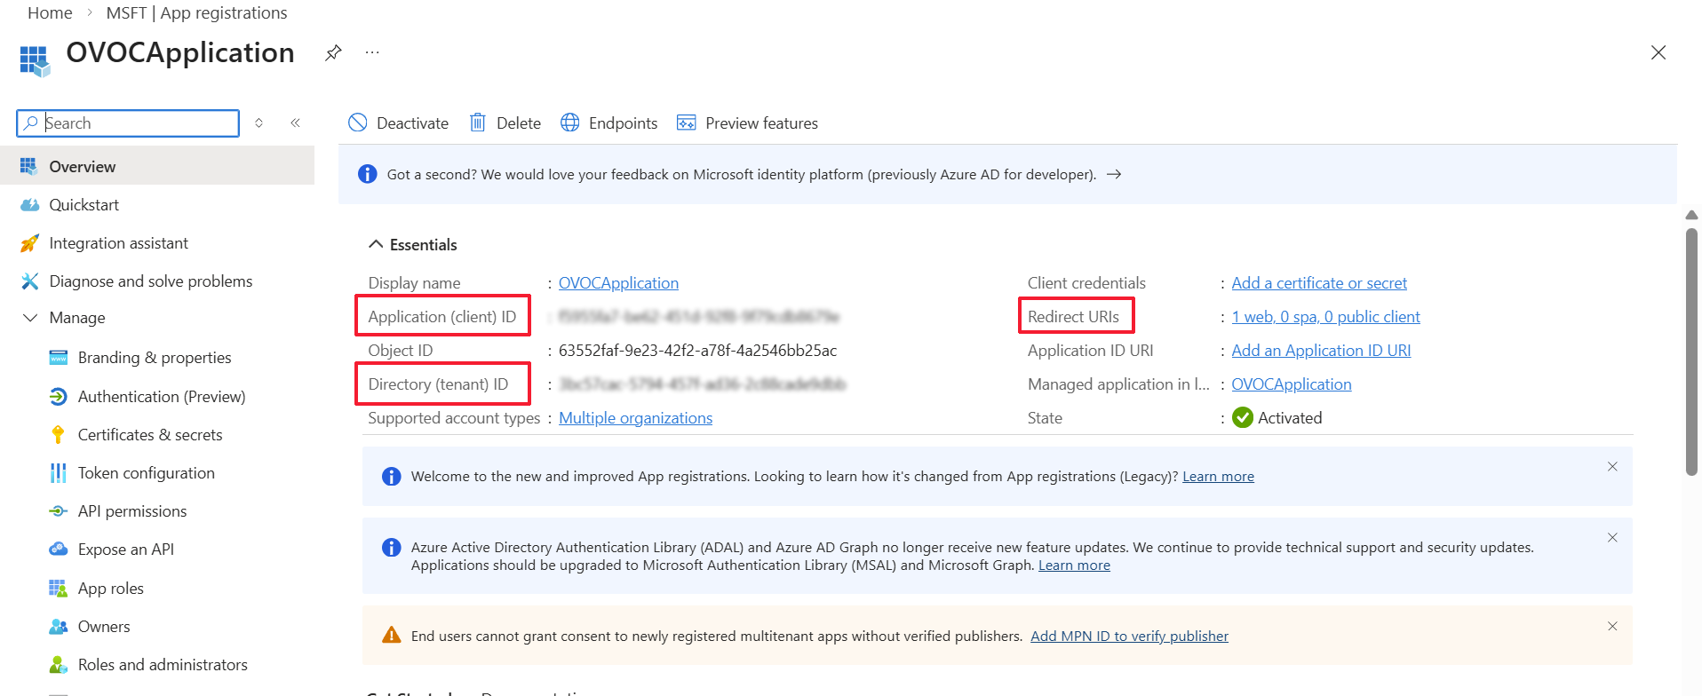Open Certificates & secrets
Viewport: 1702px width, 696px height.
click(149, 435)
